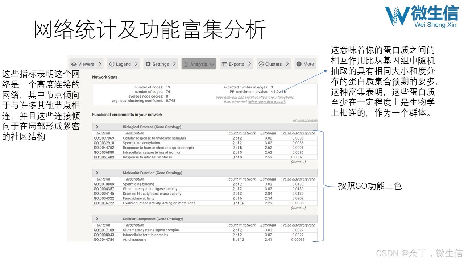Click 'Diamine N-acetyltransferase activity' description
The width and height of the screenshot is (464, 261).
[152, 194]
